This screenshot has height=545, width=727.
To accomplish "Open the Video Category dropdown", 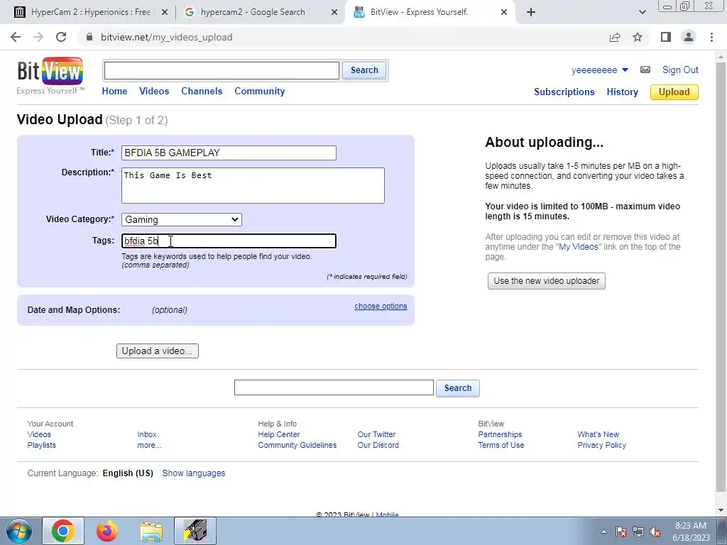I will 181,220.
